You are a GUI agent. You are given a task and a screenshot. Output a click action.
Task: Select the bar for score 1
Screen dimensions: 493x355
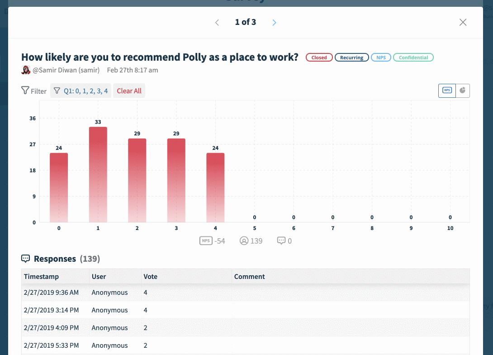[98, 175]
